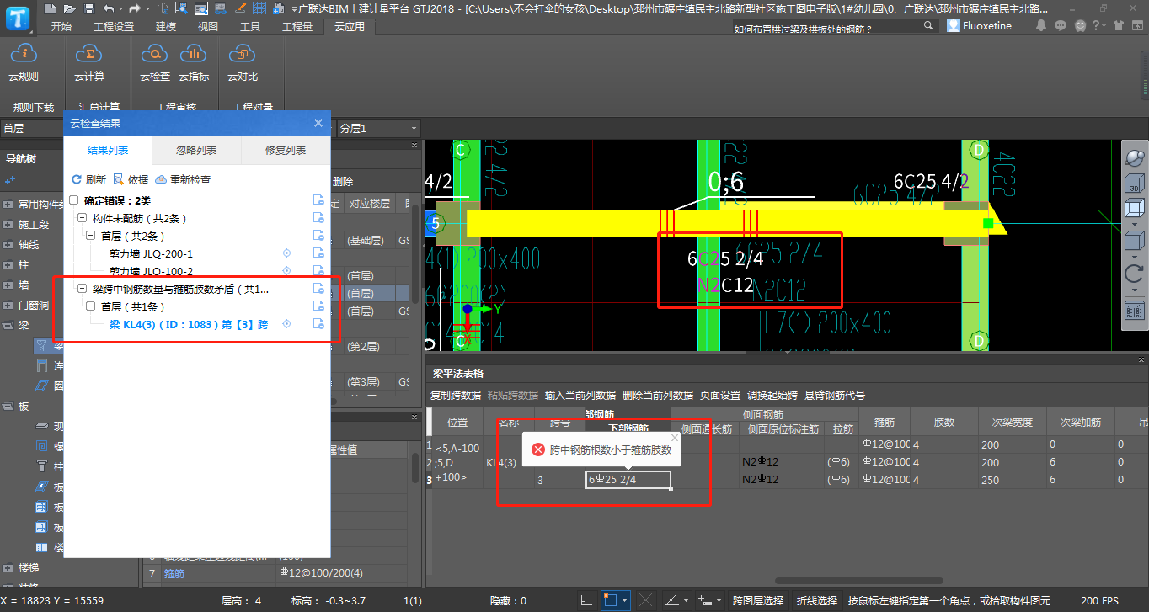
Task: Open the 结果列表 tab
Action: (108, 150)
